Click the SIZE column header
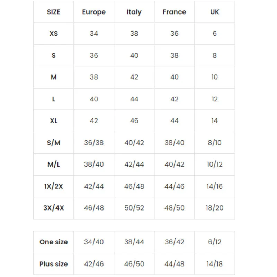 click(54, 12)
